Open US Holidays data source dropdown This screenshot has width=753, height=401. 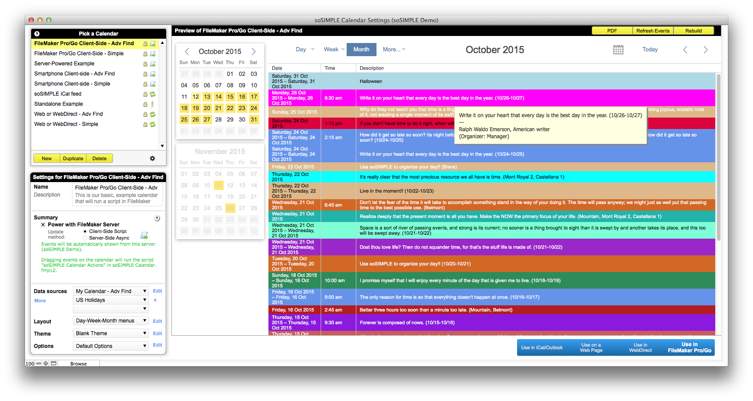[x=111, y=300]
